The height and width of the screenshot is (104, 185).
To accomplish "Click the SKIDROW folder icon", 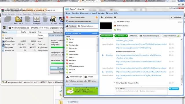I will [3, 38].
